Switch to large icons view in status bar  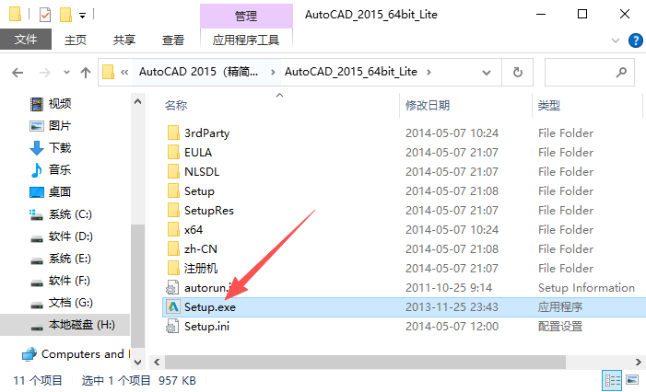632,380
